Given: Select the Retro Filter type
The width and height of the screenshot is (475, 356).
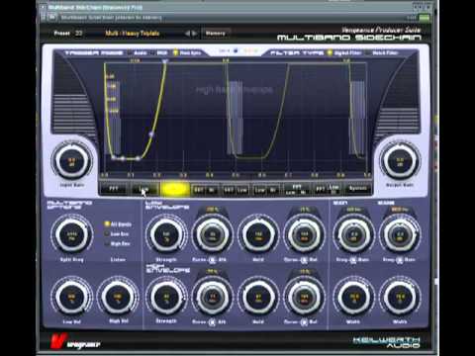Looking at the screenshot, I should point(382,52).
